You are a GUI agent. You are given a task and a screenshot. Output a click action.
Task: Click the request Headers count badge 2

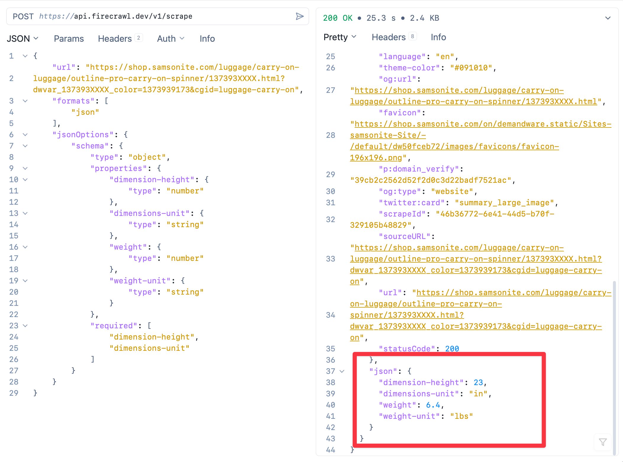pyautogui.click(x=138, y=38)
